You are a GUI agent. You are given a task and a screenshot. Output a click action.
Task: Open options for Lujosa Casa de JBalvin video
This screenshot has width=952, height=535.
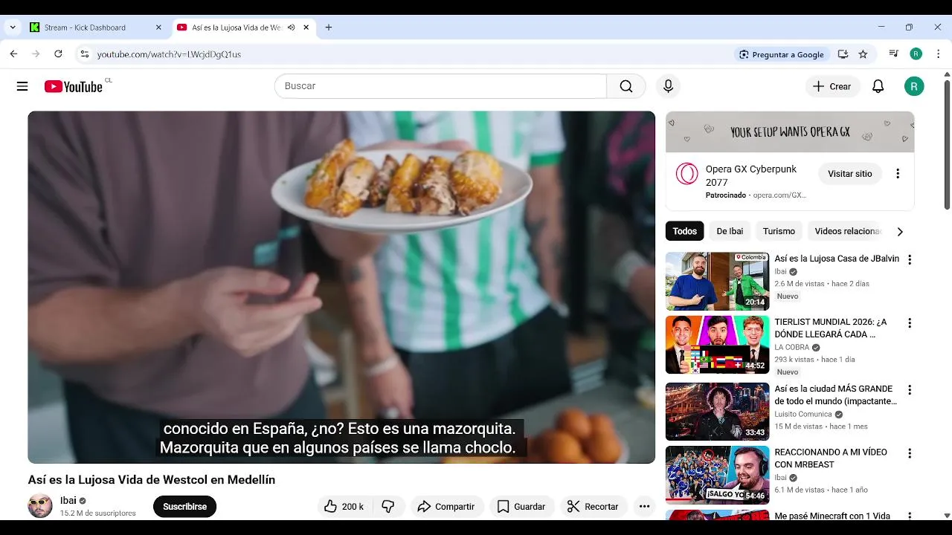pos(909,259)
